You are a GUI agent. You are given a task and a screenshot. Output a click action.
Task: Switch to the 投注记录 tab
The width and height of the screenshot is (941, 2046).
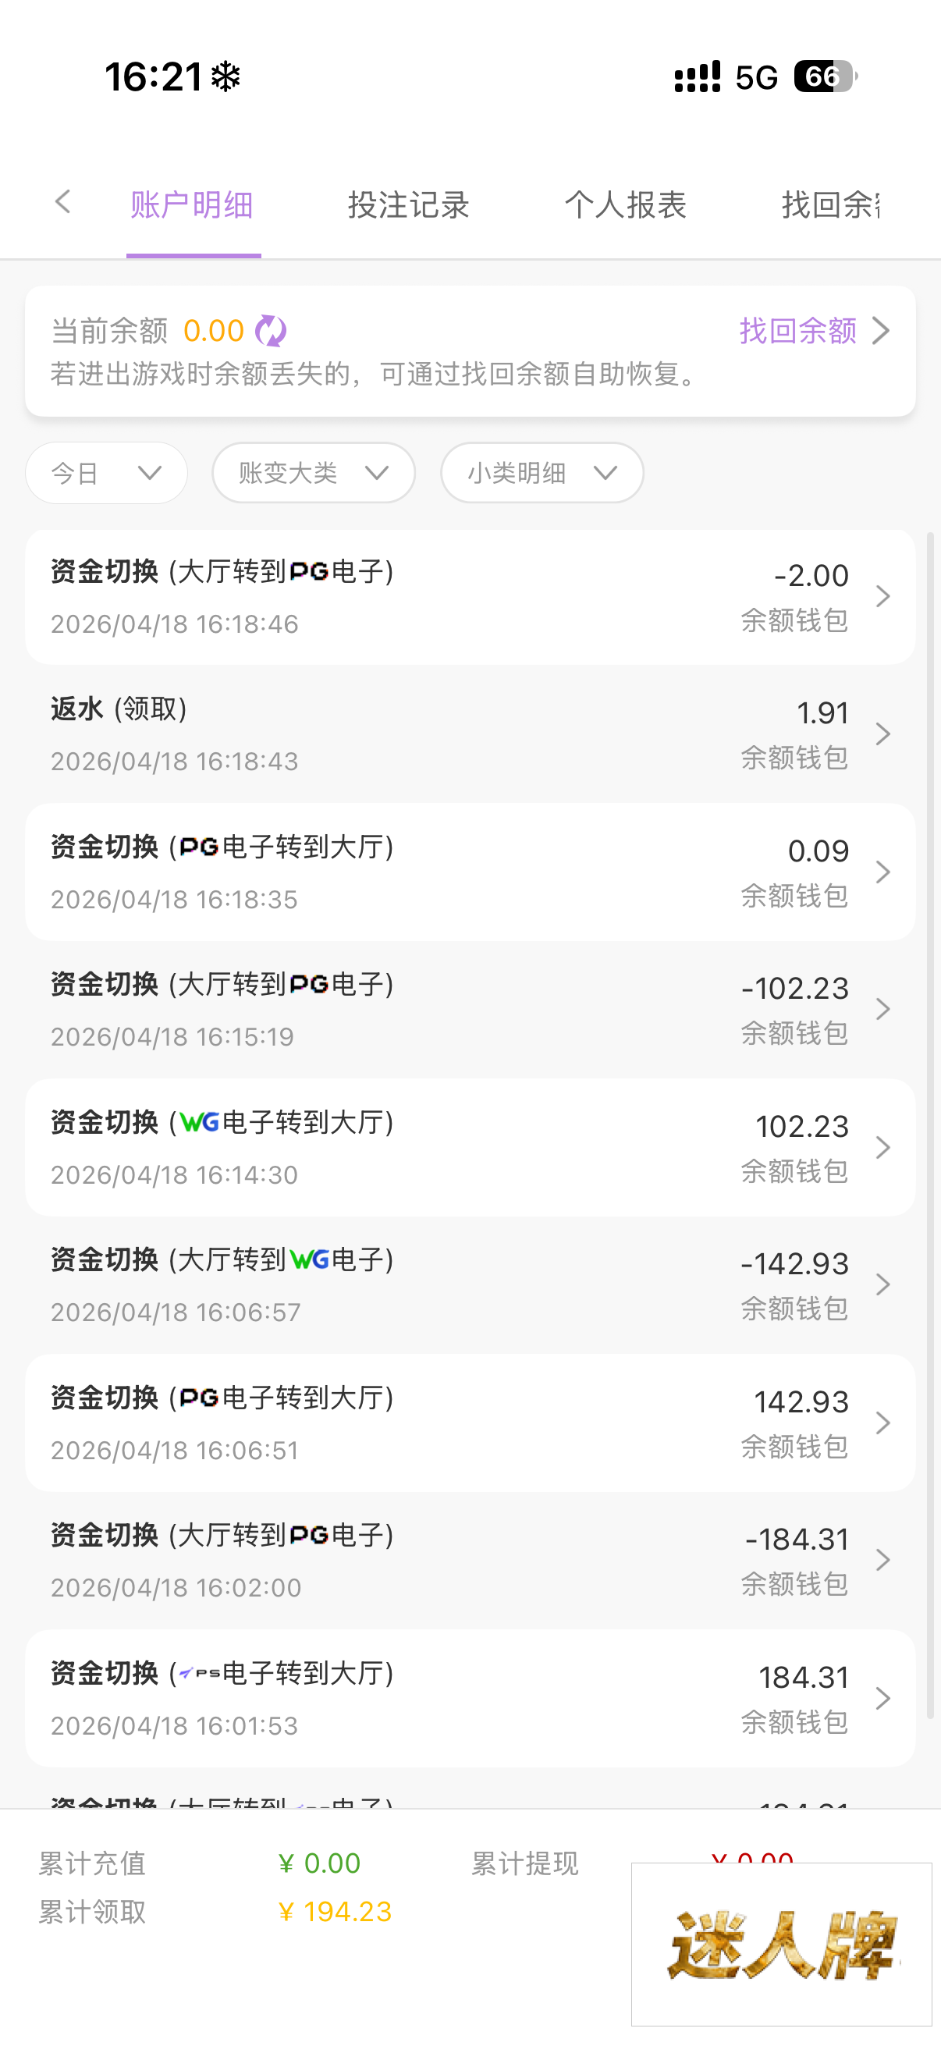pyautogui.click(x=408, y=205)
